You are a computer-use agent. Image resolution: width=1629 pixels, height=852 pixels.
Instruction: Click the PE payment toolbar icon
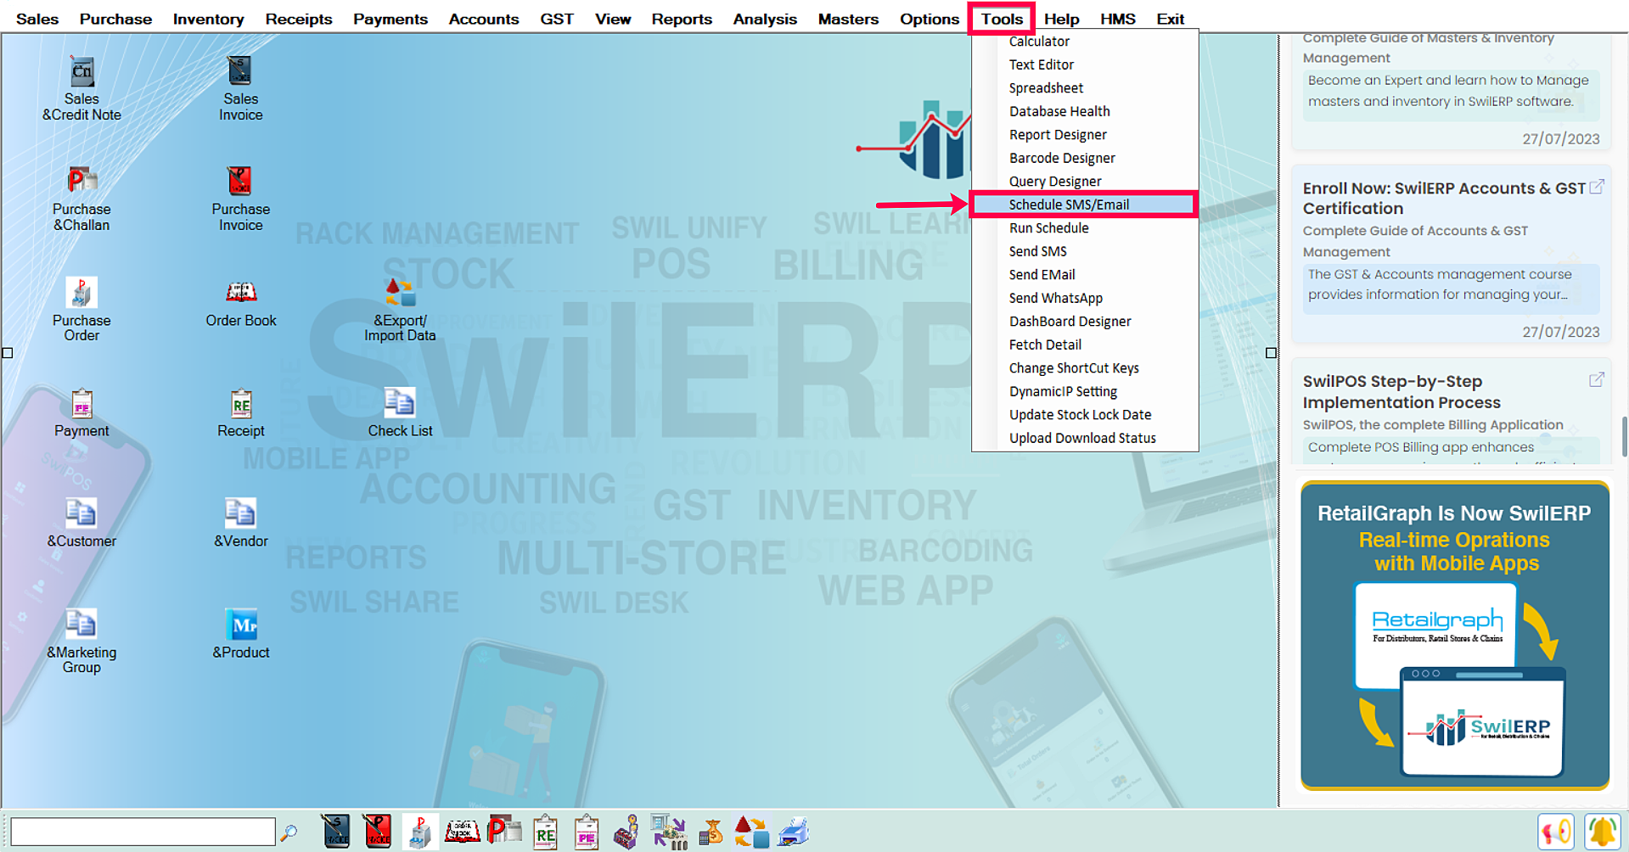coord(586,832)
